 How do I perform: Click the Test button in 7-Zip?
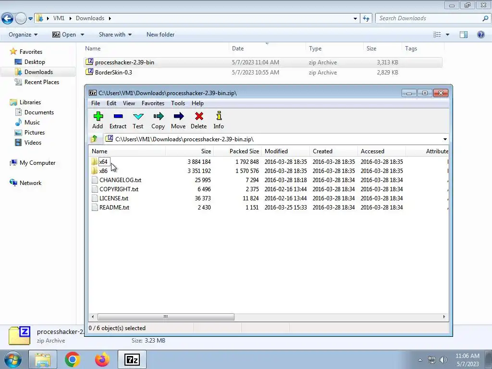click(138, 120)
